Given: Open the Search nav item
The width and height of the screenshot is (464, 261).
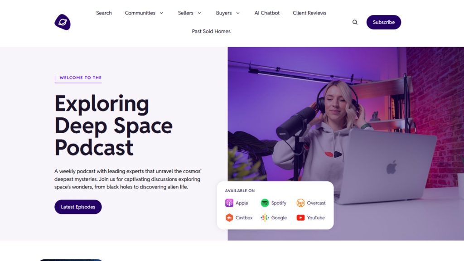Looking at the screenshot, I should coord(104,13).
